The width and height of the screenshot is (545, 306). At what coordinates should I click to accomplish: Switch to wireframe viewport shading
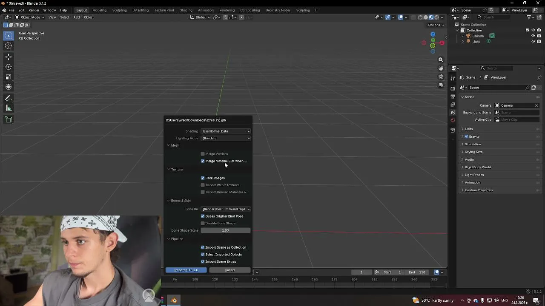(x=420, y=17)
